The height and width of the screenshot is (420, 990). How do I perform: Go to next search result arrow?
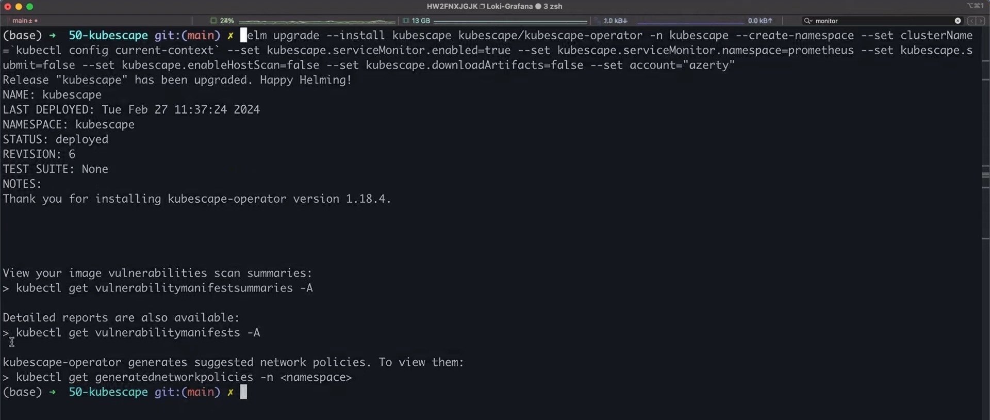coord(981,21)
